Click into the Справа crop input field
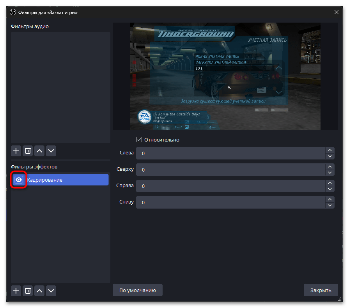Viewport: 349px width, 308px height. 231,186
